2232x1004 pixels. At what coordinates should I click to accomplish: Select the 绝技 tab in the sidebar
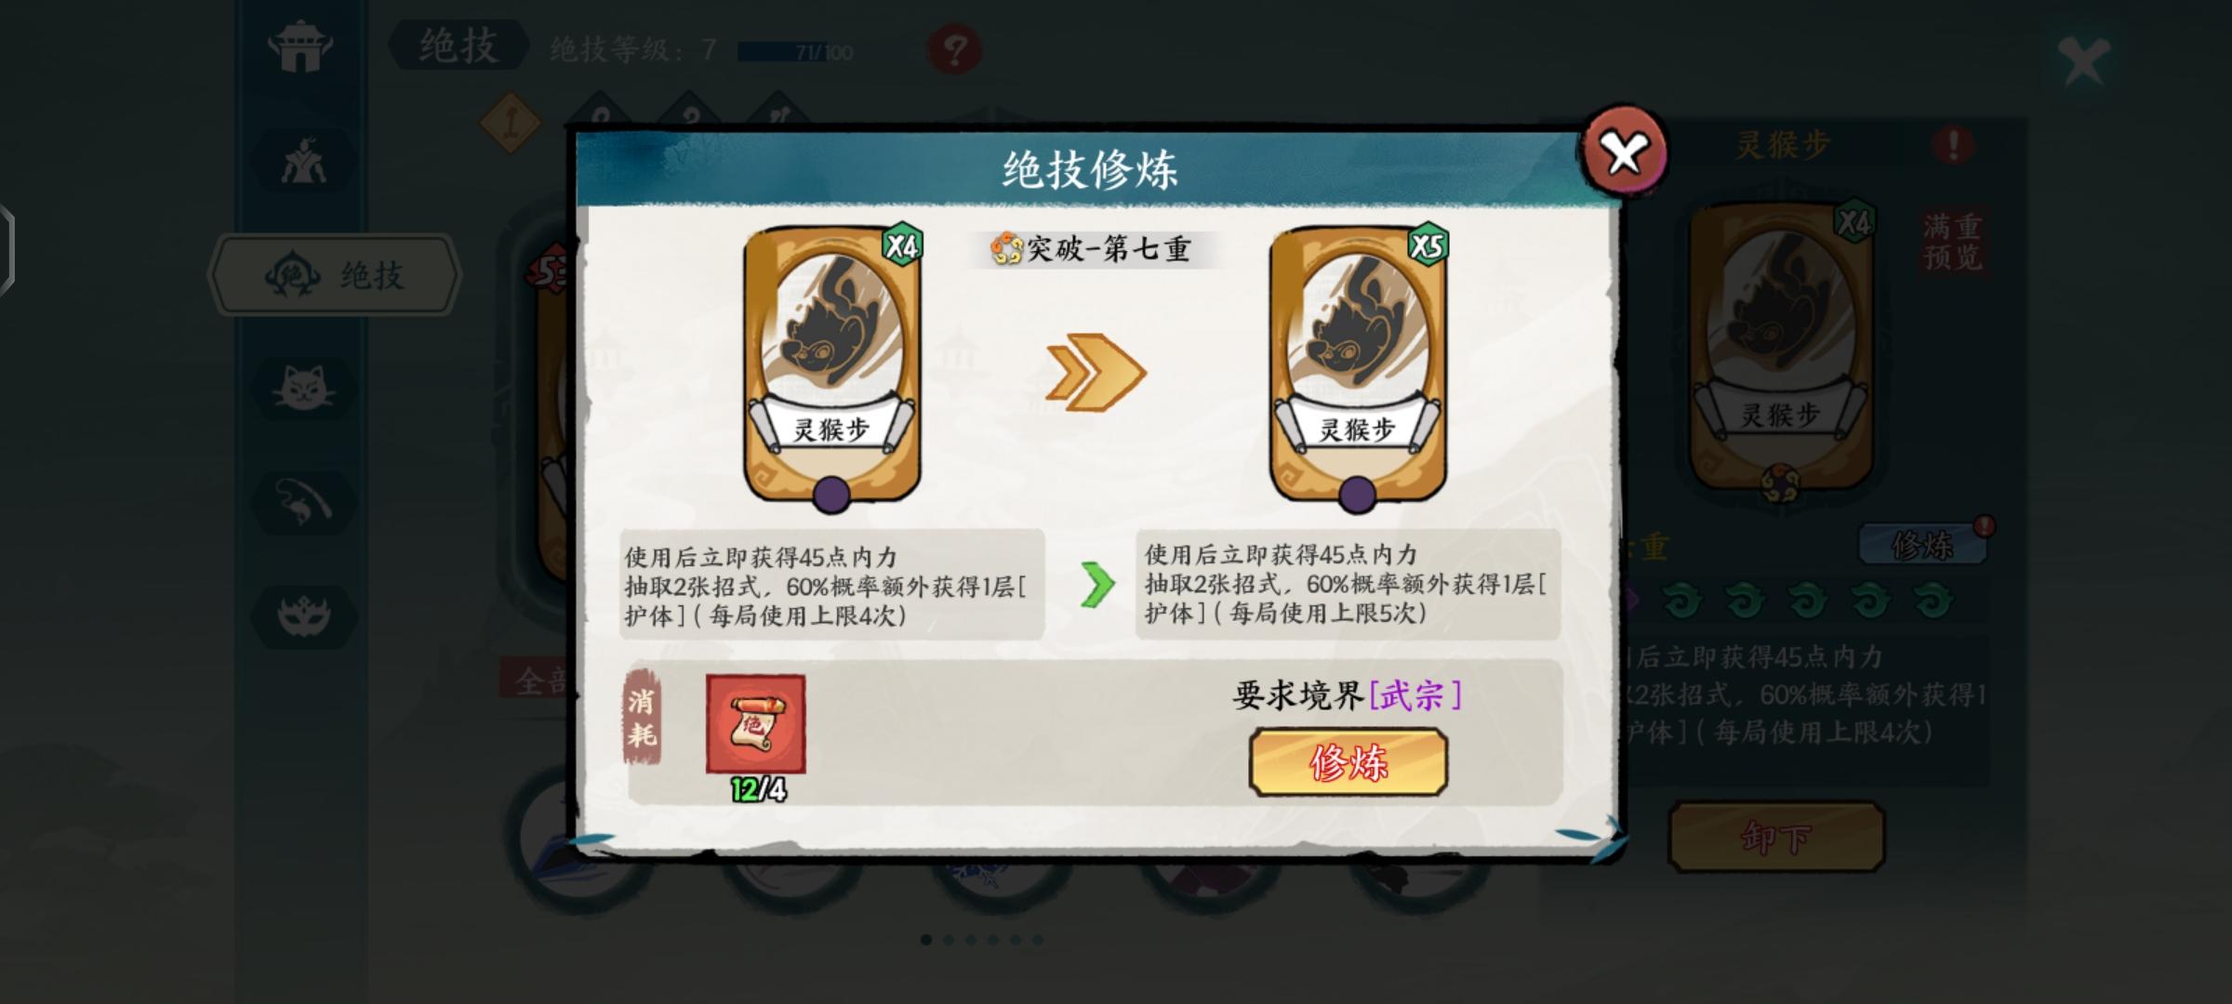coord(336,276)
